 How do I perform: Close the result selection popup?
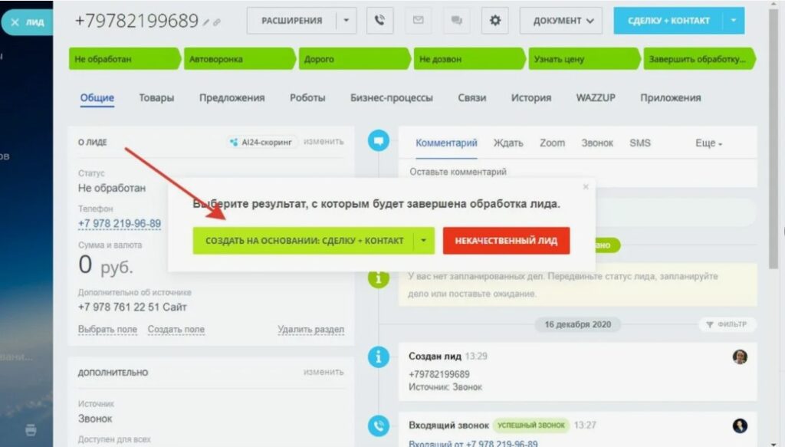586,187
